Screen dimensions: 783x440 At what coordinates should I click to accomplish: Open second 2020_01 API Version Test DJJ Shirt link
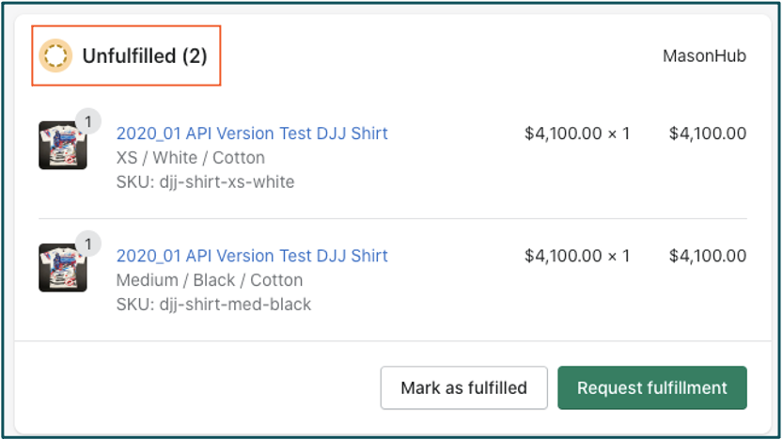point(252,256)
